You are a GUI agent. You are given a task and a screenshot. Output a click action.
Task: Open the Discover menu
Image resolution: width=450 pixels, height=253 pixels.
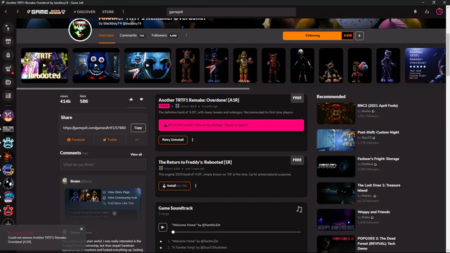(84, 12)
